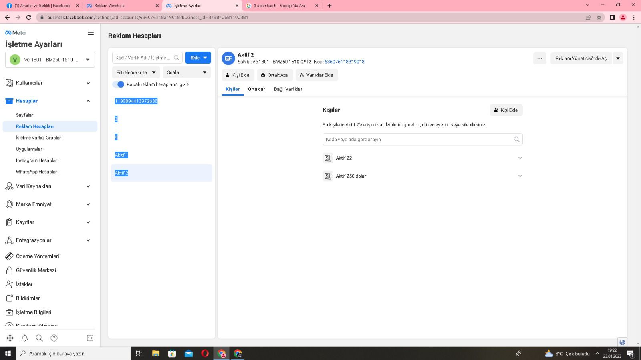
Task: Switch to the Bağlı Varlıklar tab
Action: coord(288,89)
